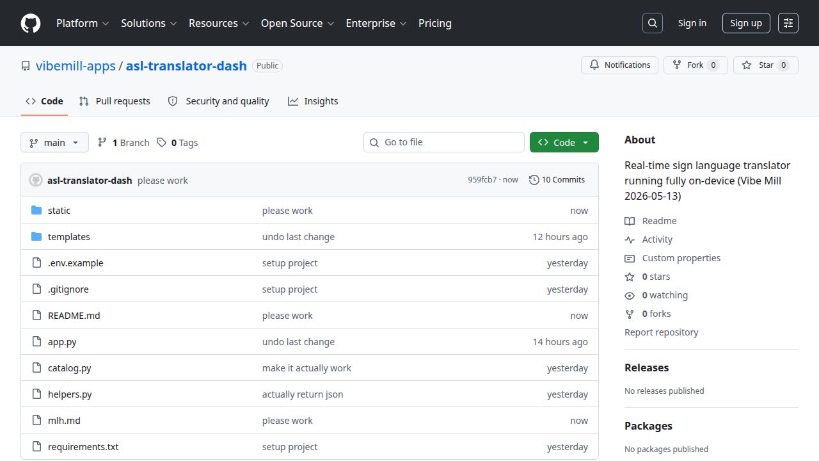Star the repository with Star button
Screen dimensions: 819x461
[x=766, y=65]
